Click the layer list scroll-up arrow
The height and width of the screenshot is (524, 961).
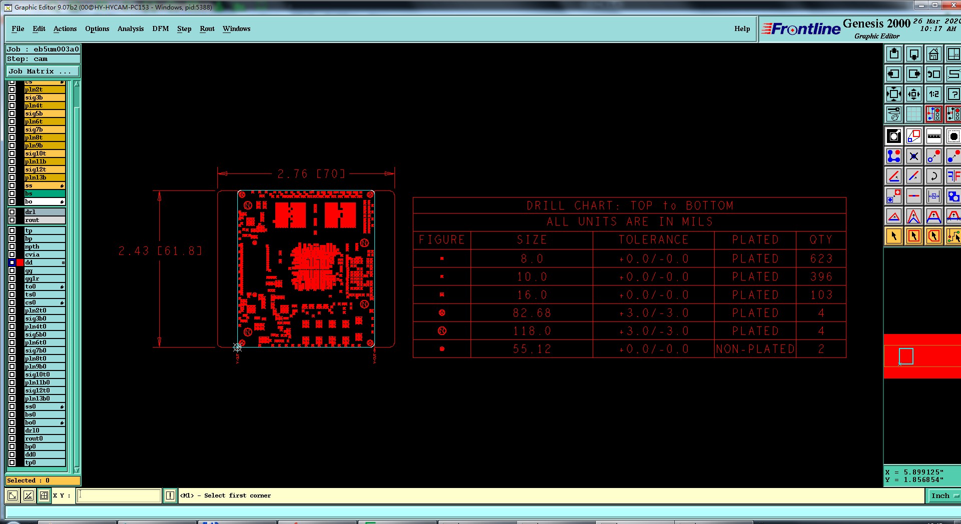pyautogui.click(x=77, y=84)
